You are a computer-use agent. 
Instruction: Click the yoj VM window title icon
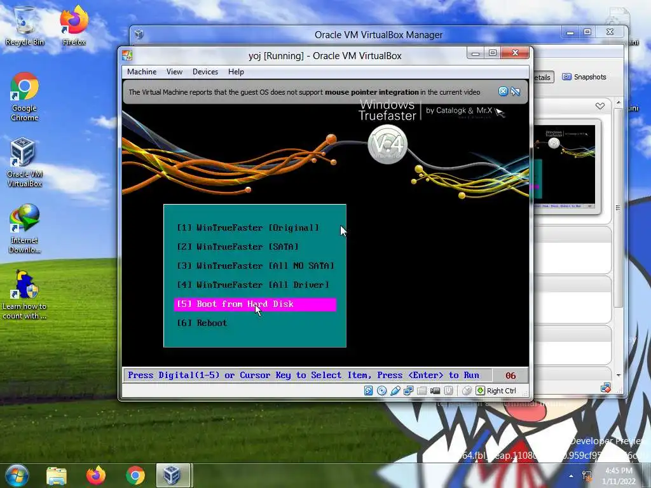(127, 55)
